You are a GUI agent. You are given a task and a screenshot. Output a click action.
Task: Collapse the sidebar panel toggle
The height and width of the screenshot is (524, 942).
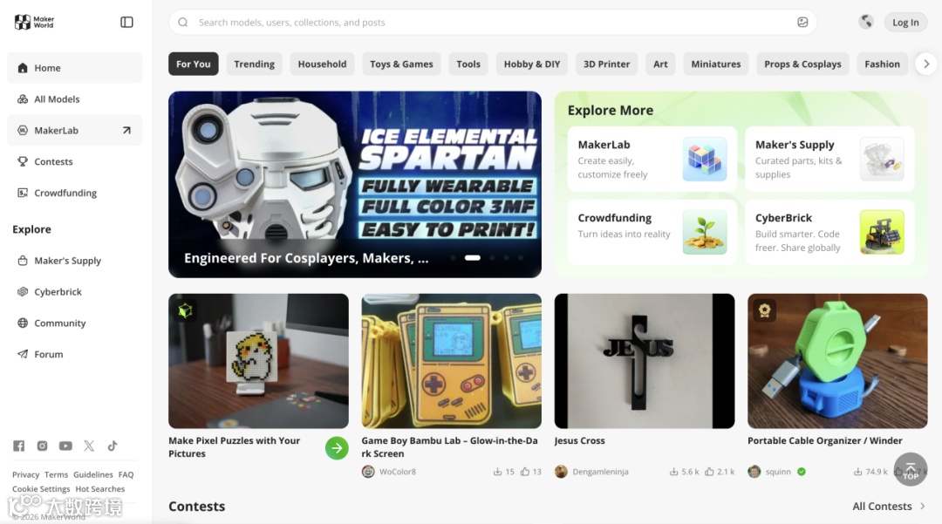click(126, 22)
